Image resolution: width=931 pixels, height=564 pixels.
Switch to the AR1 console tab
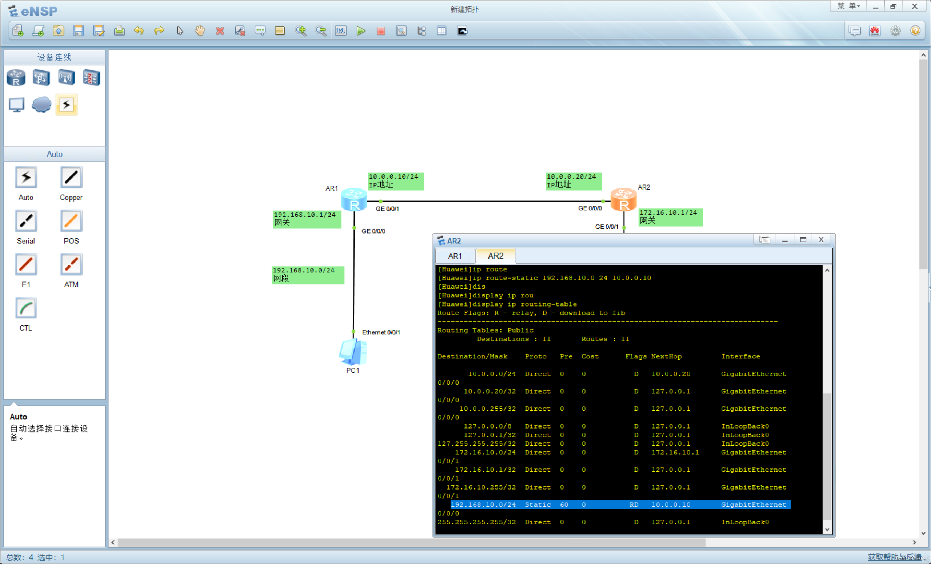point(455,256)
